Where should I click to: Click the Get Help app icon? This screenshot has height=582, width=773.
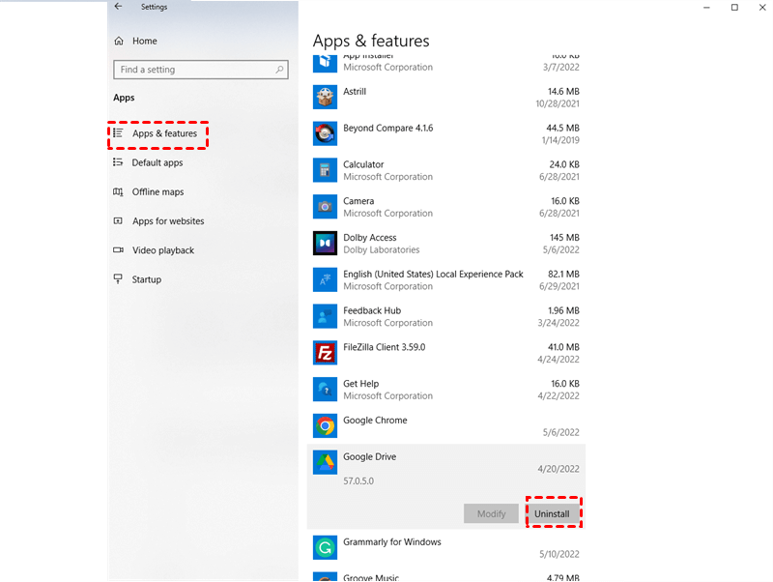click(325, 390)
